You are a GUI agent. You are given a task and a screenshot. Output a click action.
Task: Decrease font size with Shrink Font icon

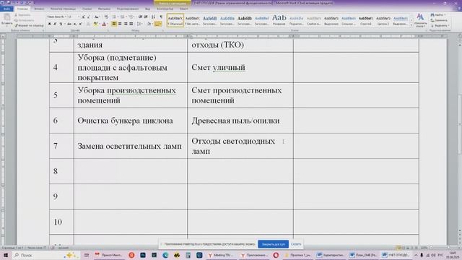[x=89, y=17]
